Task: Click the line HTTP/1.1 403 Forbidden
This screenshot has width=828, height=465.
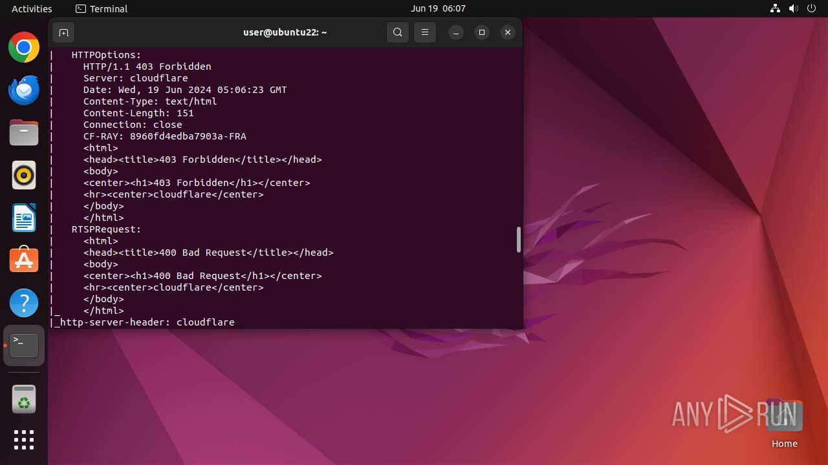Action: pos(147,67)
